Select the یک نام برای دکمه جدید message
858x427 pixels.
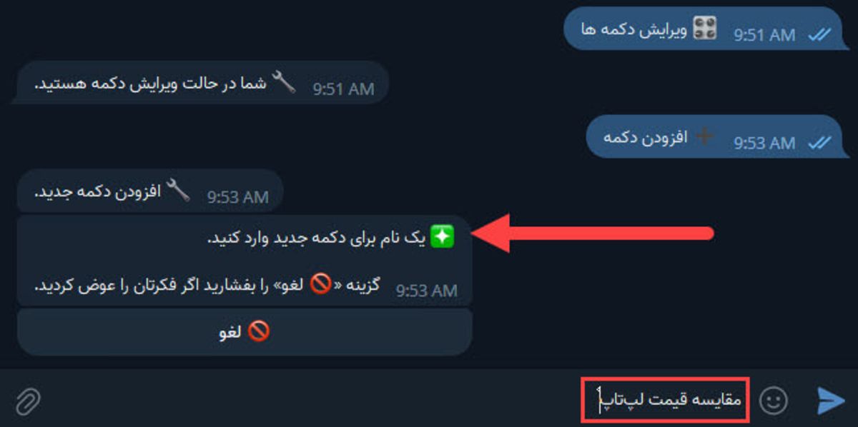[245, 261]
